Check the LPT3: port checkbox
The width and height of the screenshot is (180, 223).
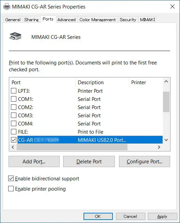tap(14, 91)
